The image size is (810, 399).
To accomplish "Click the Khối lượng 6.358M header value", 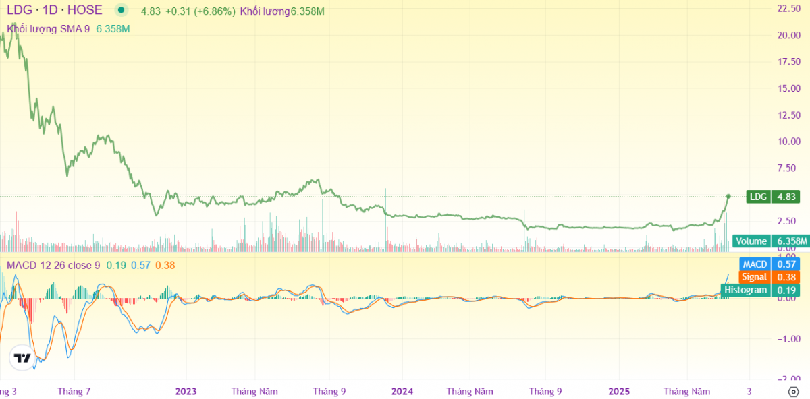I will click(x=281, y=11).
